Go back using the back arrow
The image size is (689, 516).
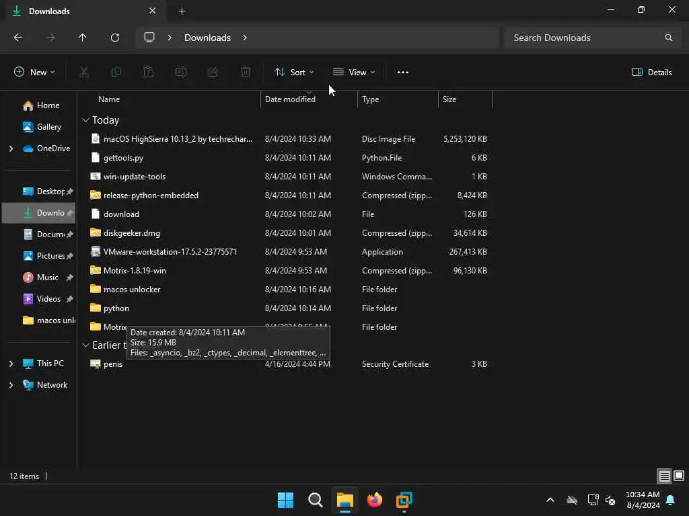click(x=18, y=38)
